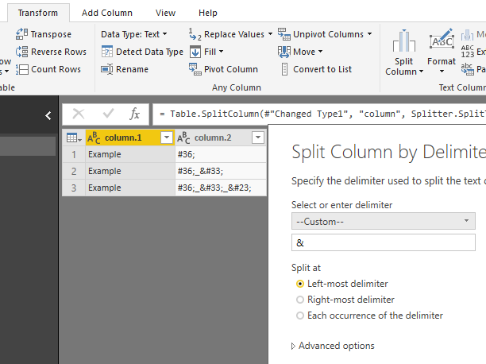Open the --Custom-- delimiter combo box

(x=384, y=221)
